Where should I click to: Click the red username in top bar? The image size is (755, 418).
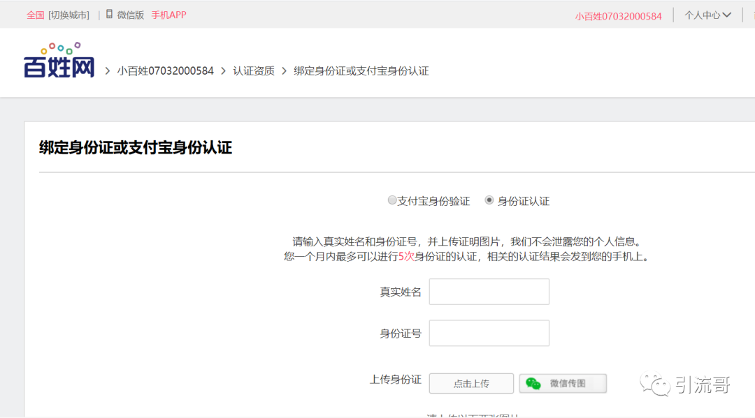coord(618,16)
